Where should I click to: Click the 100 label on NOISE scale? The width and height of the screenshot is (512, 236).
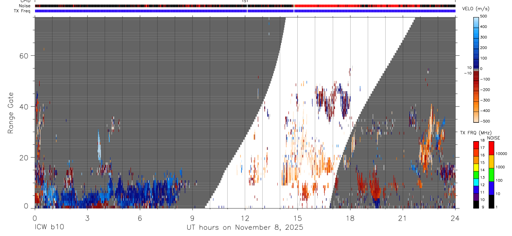[x=499, y=180]
